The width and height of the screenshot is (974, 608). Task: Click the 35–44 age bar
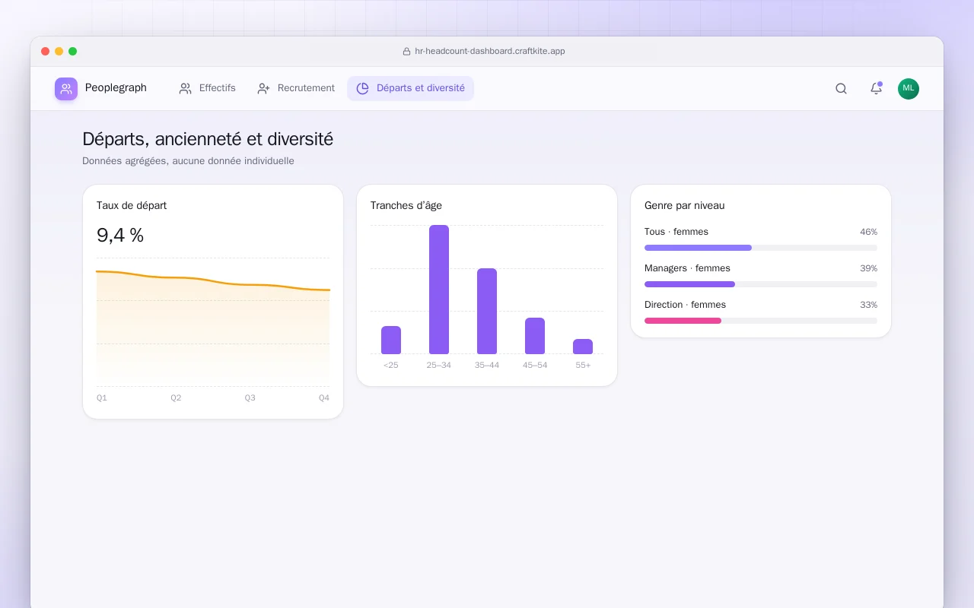coord(487,311)
